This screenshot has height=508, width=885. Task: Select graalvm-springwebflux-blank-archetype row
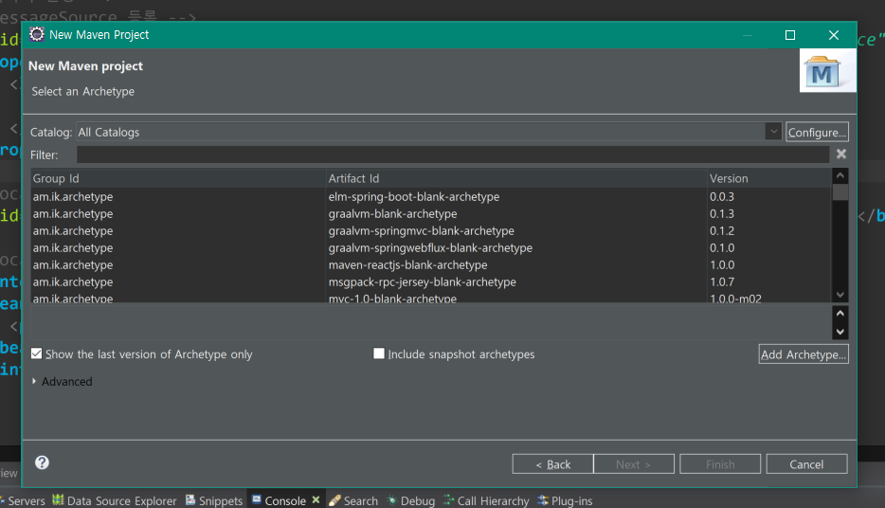[x=430, y=247]
